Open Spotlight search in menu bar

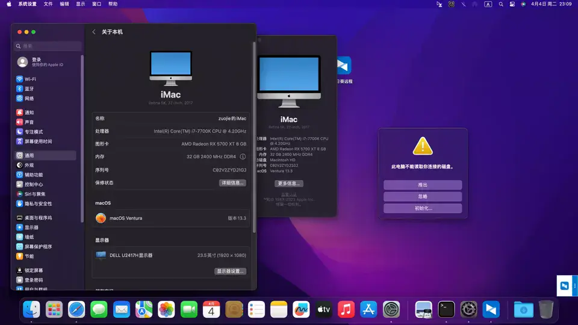click(500, 4)
